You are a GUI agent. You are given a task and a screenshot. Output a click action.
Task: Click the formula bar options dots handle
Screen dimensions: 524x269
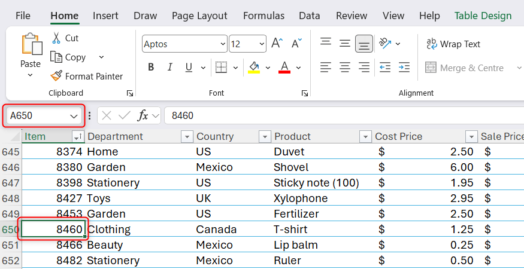[90, 116]
